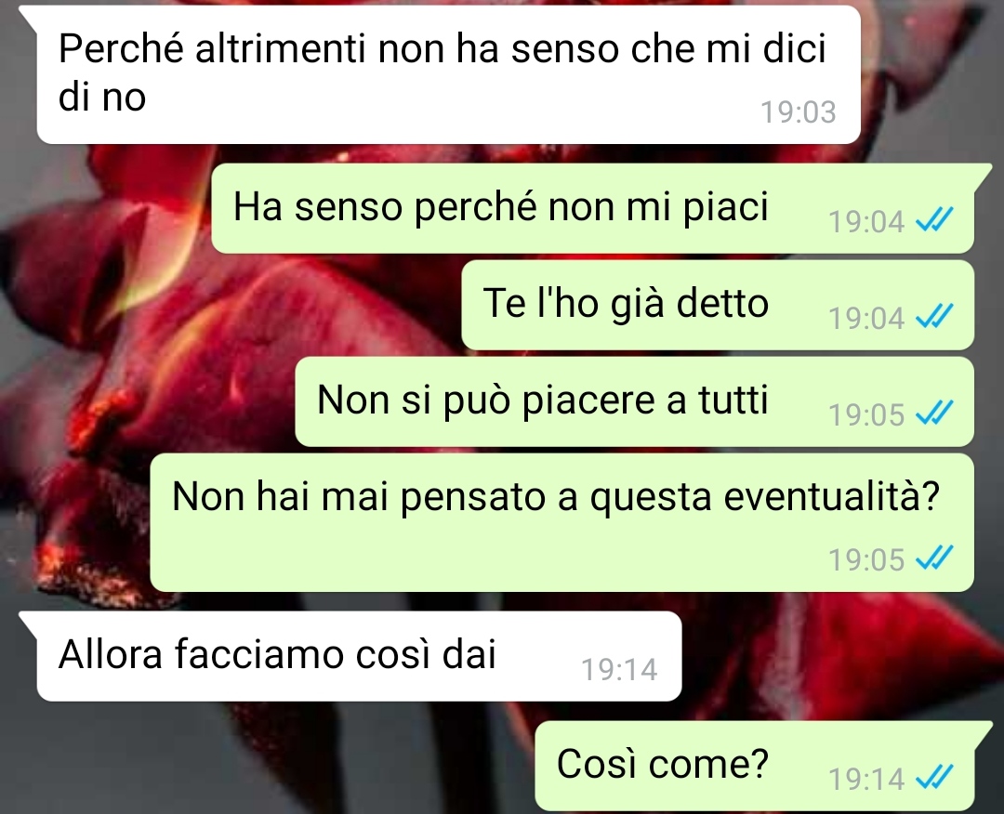The height and width of the screenshot is (814, 1004).
Task: Select the 'Non hai mai pensato a questa eventualità?' message
Action: (x=562, y=522)
